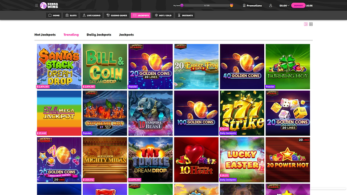Switch to the two-column layout view icon
The width and height of the screenshot is (347, 195).
click(306, 24)
